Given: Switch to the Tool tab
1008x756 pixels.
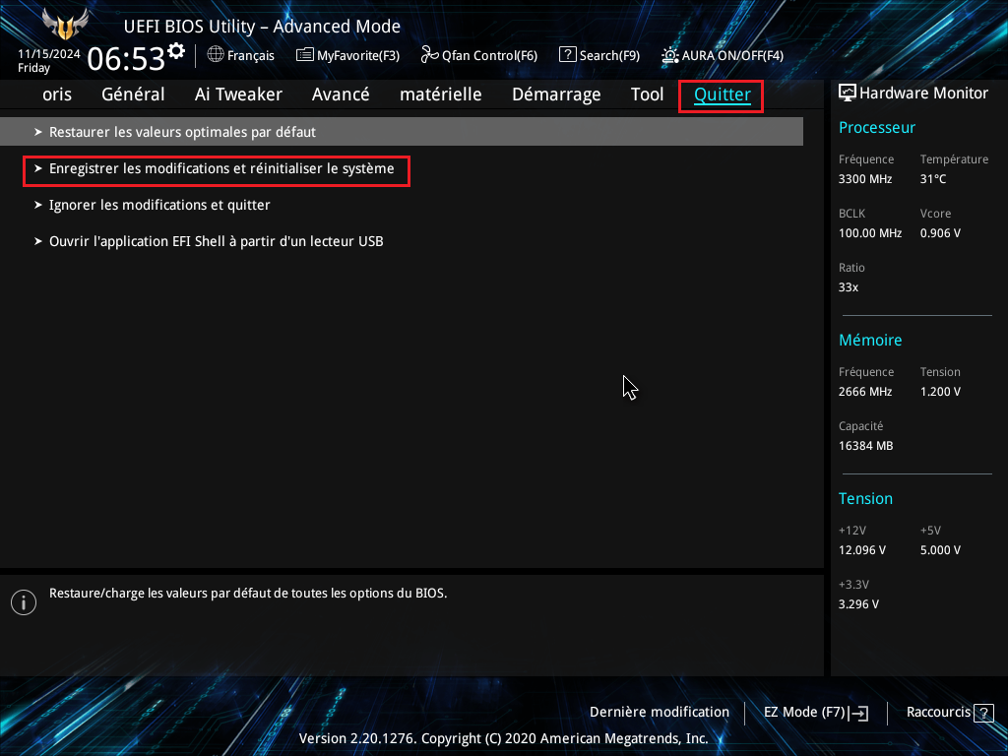Looking at the screenshot, I should pyautogui.click(x=647, y=94).
